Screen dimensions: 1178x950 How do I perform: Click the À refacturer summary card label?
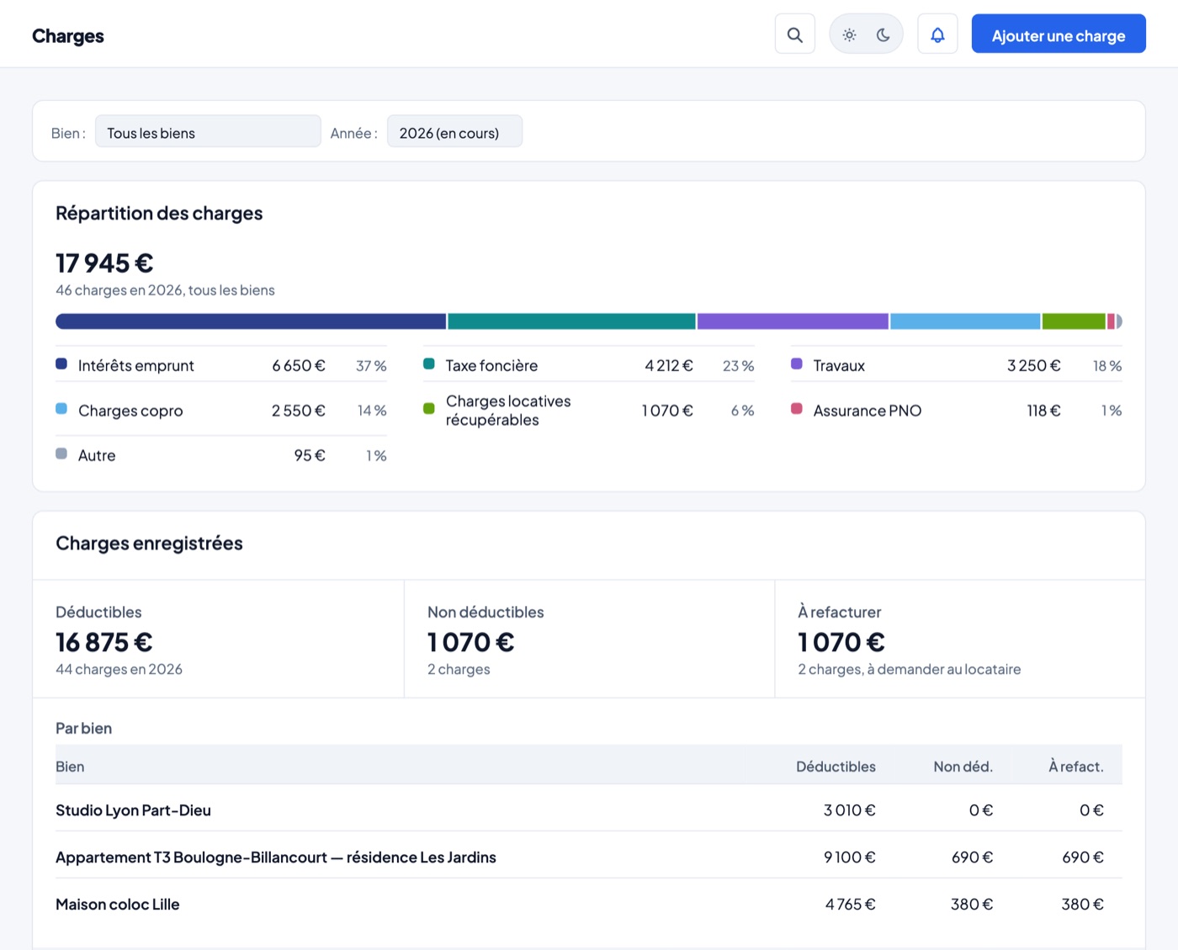click(840, 613)
